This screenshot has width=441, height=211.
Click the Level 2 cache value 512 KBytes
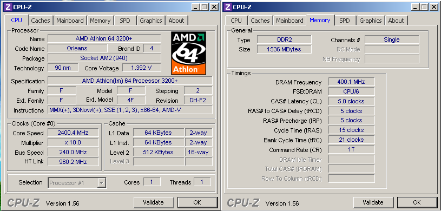pos(159,152)
